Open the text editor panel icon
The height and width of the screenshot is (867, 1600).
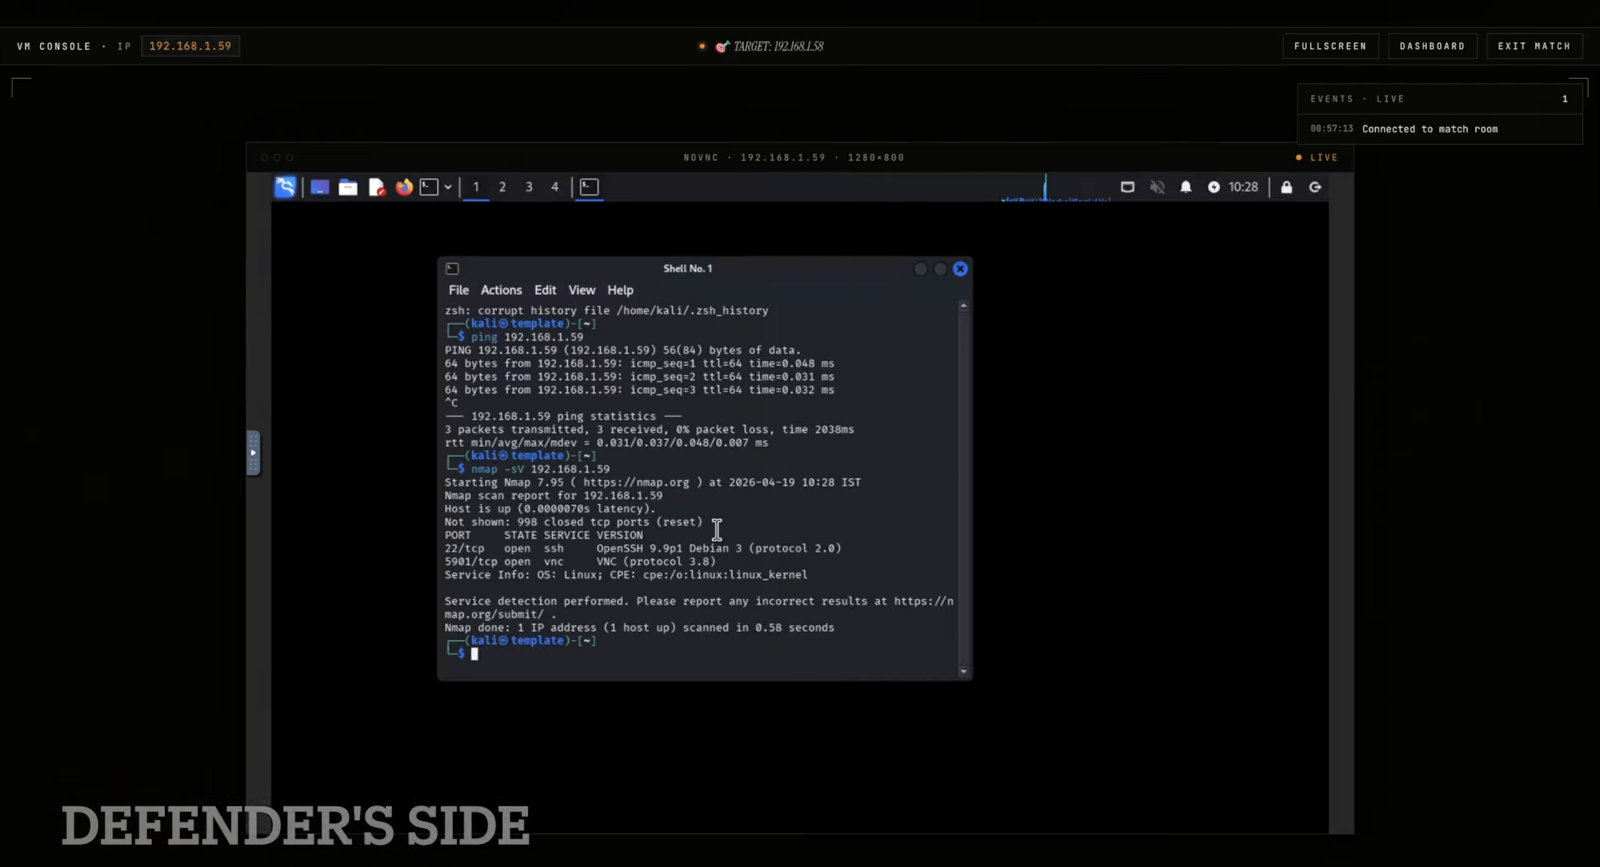click(376, 187)
